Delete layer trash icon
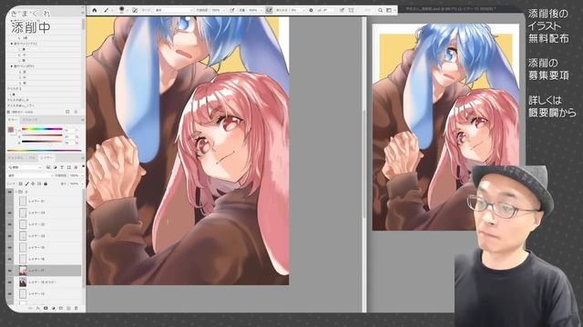This screenshot has height=327, width=583. [77, 308]
